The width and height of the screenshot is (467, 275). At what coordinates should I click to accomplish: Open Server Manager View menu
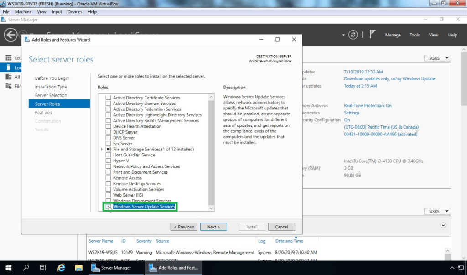[x=433, y=35]
